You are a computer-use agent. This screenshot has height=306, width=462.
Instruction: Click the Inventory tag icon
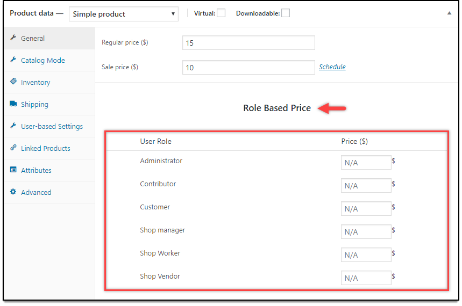13,82
